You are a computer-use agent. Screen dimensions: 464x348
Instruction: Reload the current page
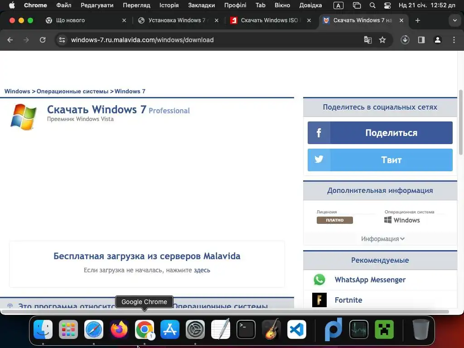pos(43,40)
